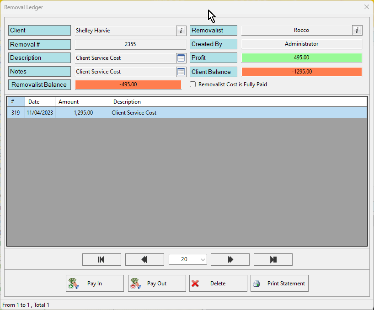This screenshot has width=374, height=310.
Task: Open the Description field list icon
Action: click(x=181, y=58)
